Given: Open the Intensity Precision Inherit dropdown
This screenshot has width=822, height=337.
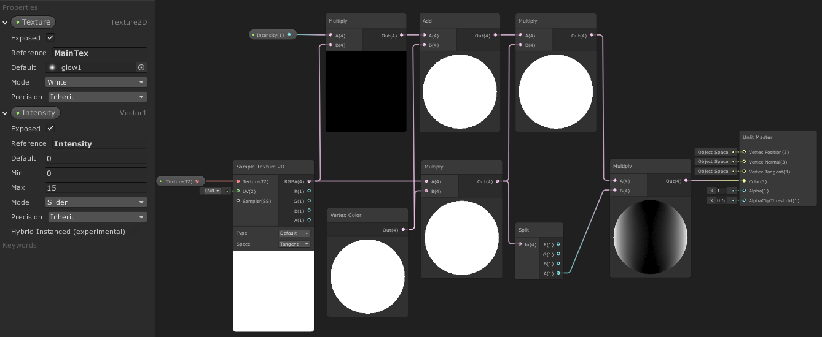Looking at the screenshot, I should tap(97, 217).
